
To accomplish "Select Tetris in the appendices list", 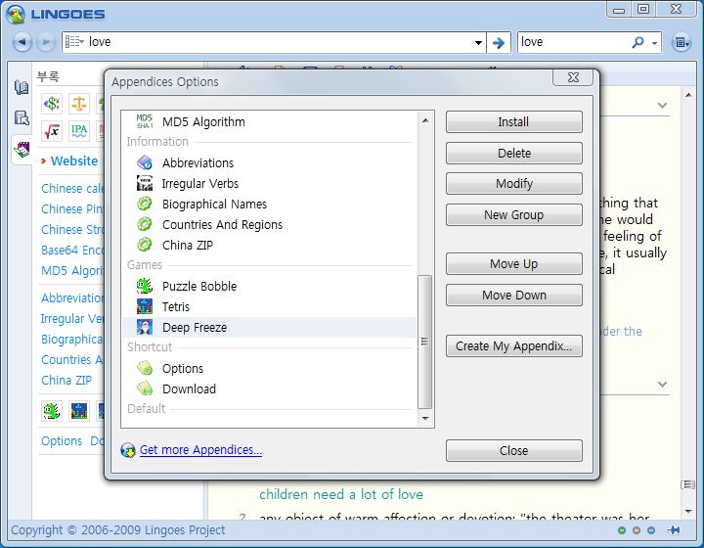I will click(x=270, y=307).
